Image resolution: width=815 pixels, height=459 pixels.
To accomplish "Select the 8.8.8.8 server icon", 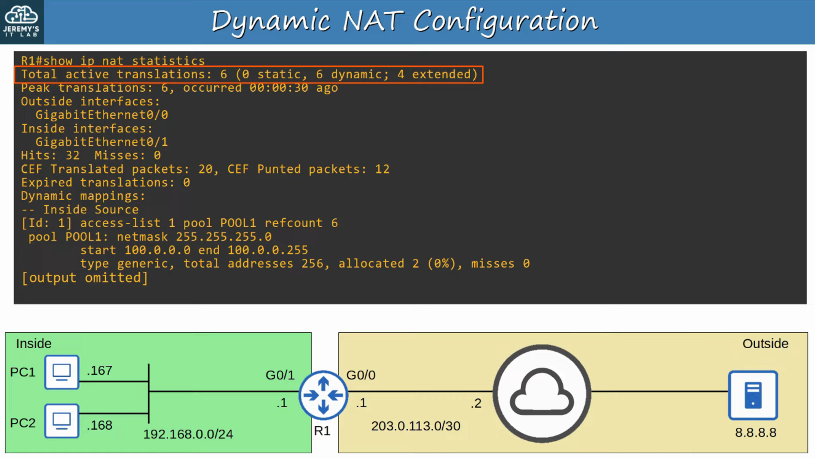I will click(x=753, y=395).
